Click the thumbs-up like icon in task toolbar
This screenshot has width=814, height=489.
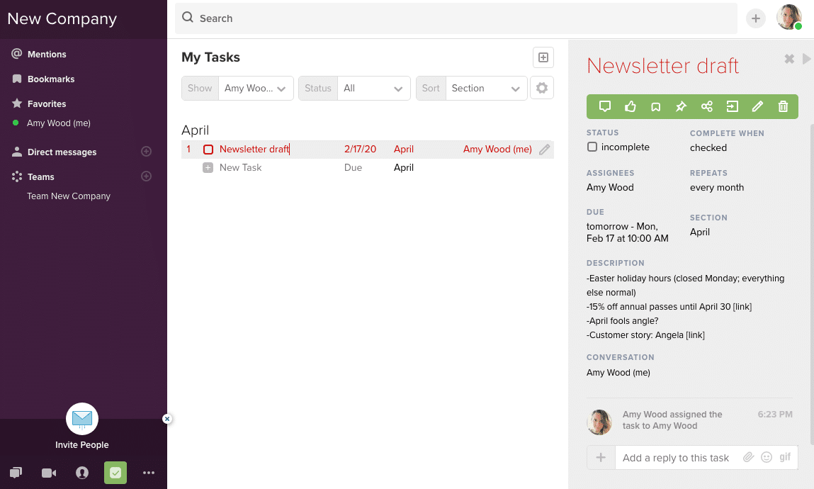click(x=630, y=106)
